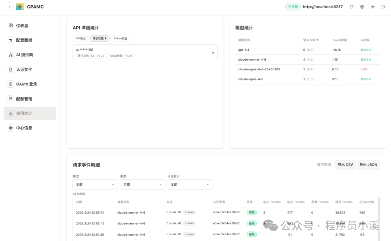Click the http://localhost:8317 address
Screen dimensions: 391x241
[323, 7]
